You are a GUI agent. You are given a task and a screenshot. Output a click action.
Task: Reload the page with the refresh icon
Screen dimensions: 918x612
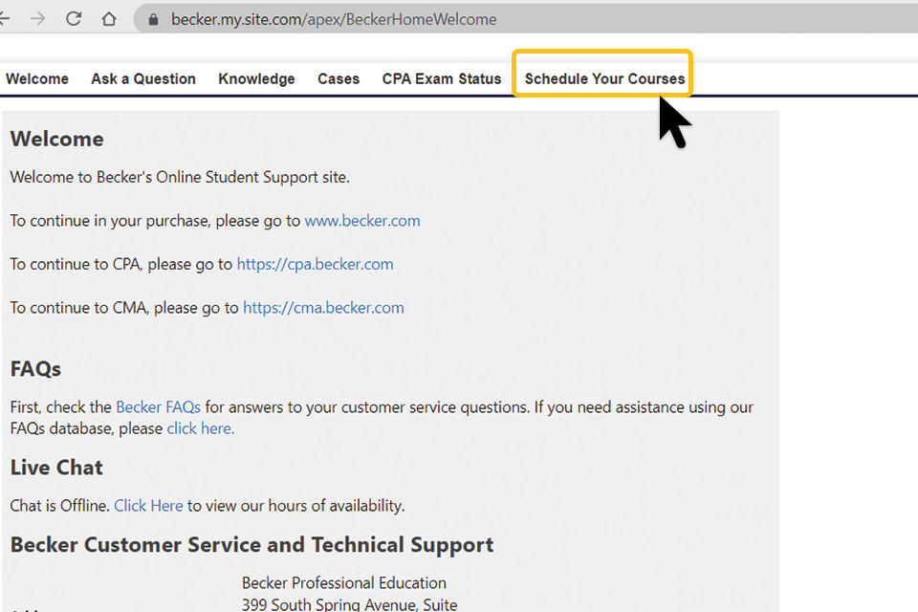click(x=74, y=19)
